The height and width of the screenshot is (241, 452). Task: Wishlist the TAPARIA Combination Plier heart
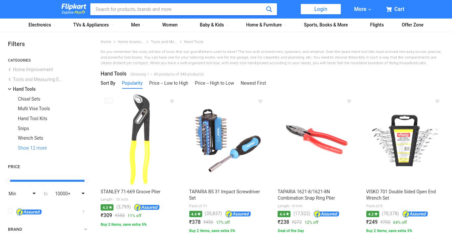(x=349, y=101)
